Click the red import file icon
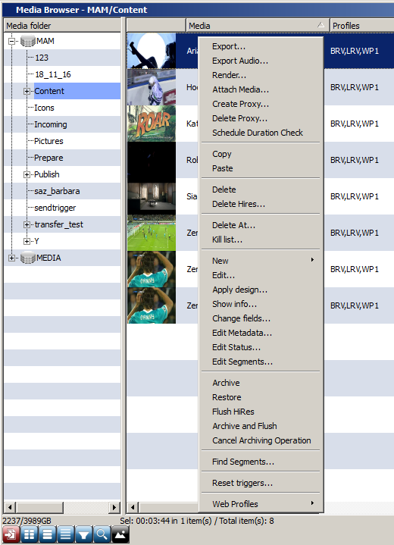 click(x=11, y=534)
